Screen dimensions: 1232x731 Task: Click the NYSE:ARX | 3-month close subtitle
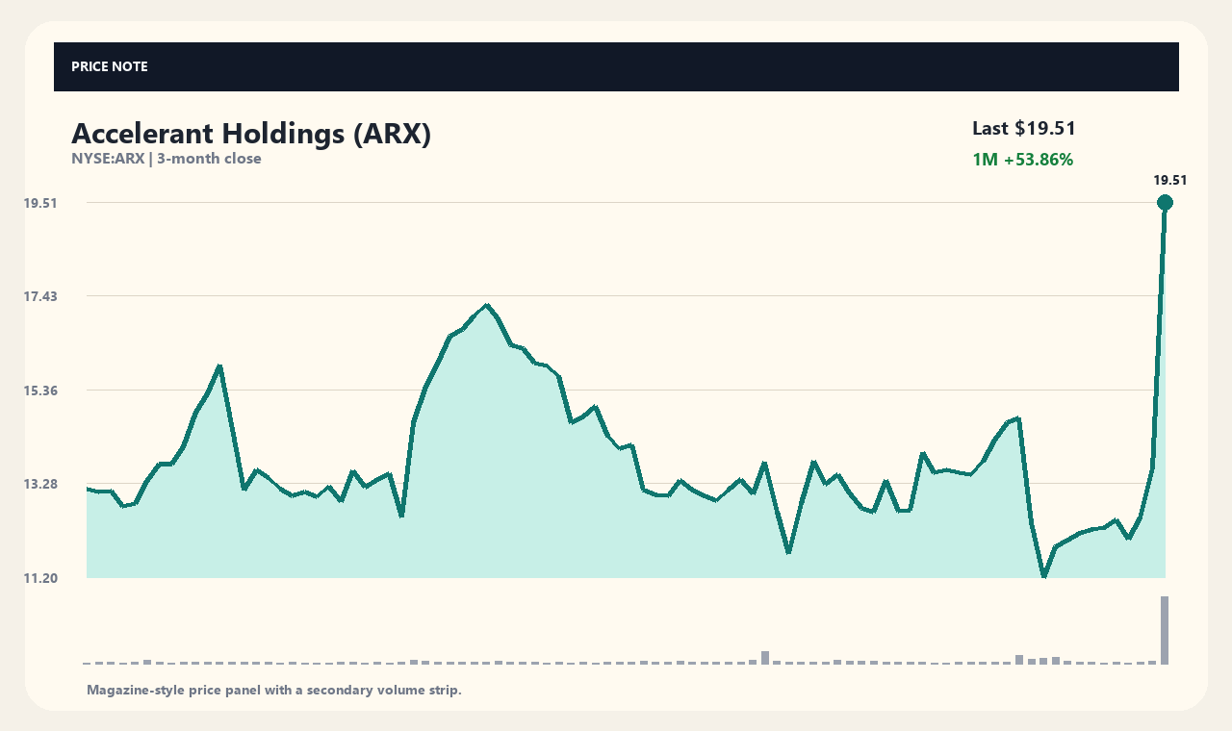[167, 159]
